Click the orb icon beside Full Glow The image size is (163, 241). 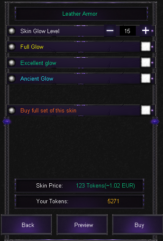point(11,47)
